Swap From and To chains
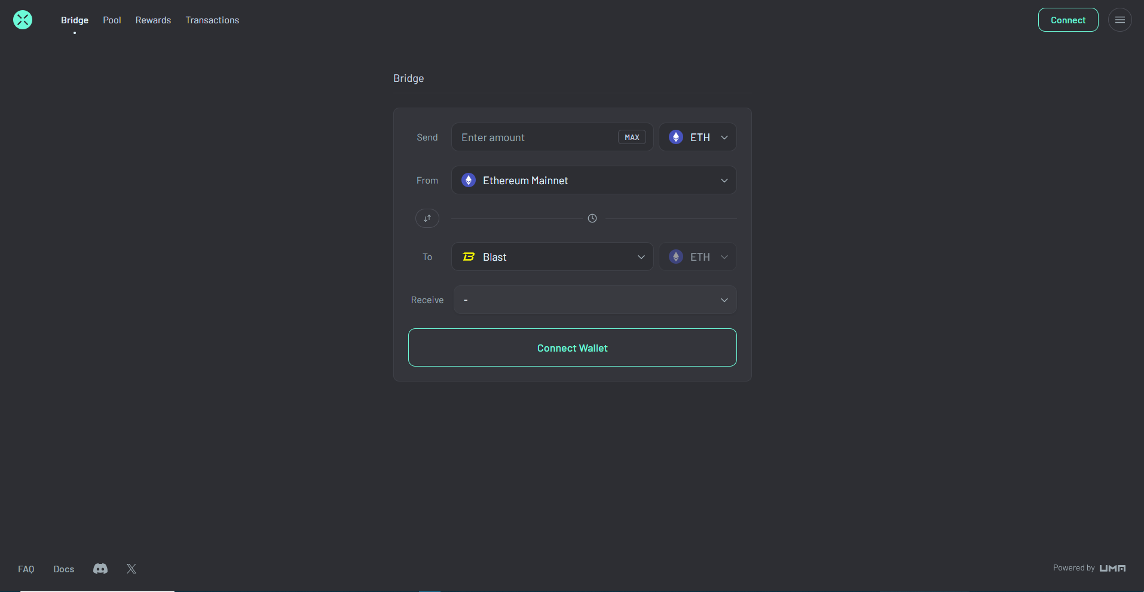The image size is (1144, 592). pos(427,218)
